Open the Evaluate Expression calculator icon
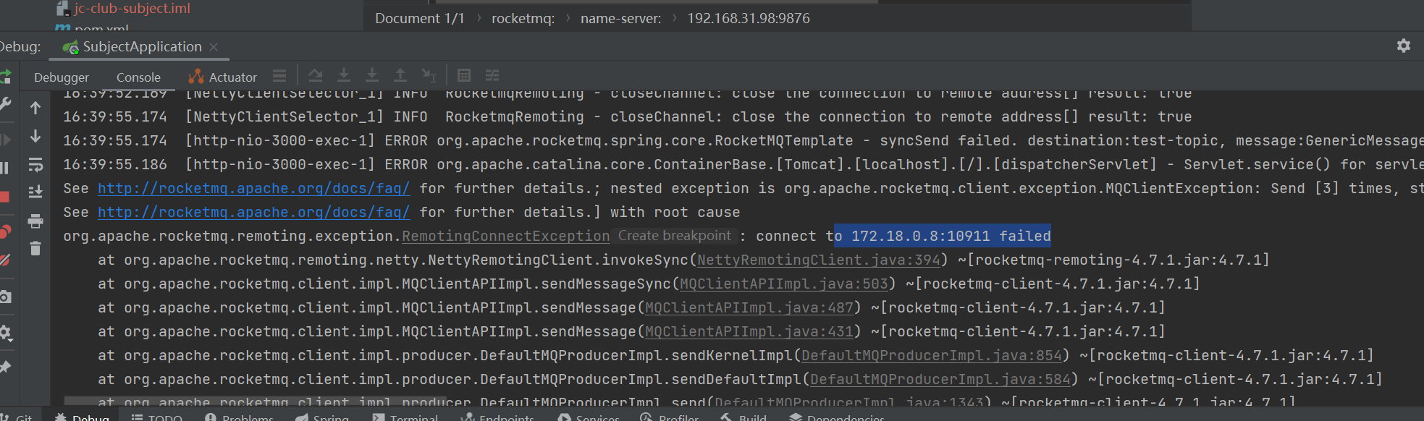Viewport: 1424px width, 421px height. (464, 76)
